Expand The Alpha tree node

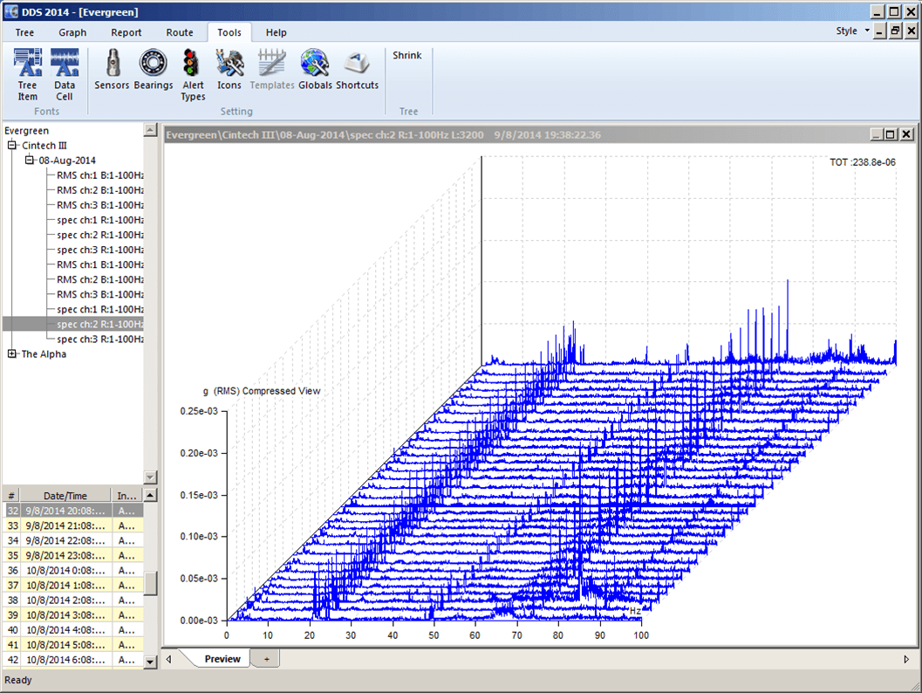tap(12, 353)
